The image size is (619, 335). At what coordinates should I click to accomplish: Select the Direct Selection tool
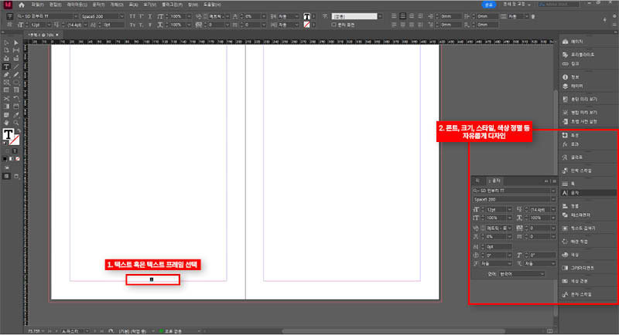[16, 42]
